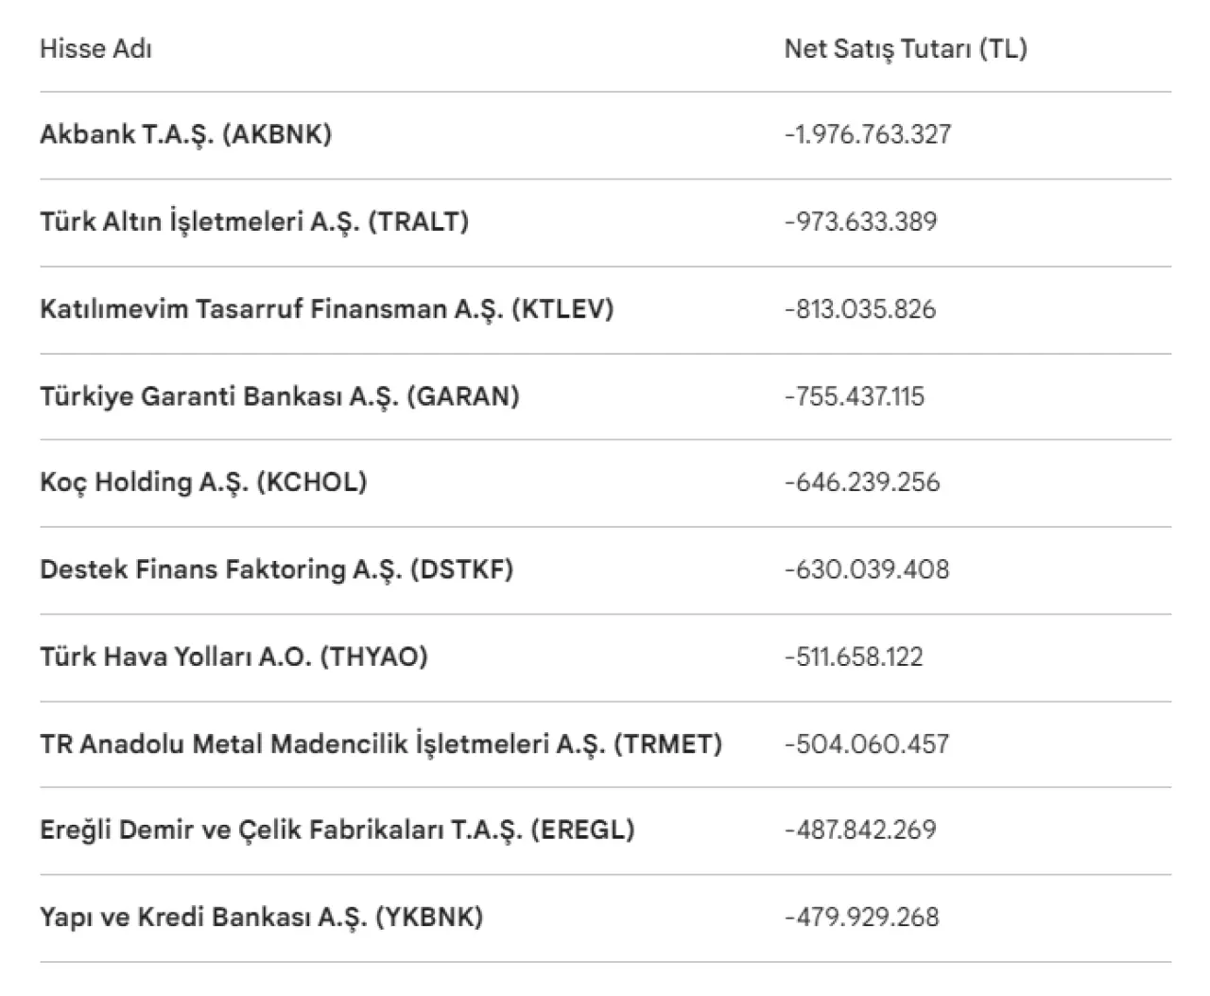Select the Akbank T.A.Ş. (AKBNK) row name
The image size is (1210, 996).
tap(185, 134)
